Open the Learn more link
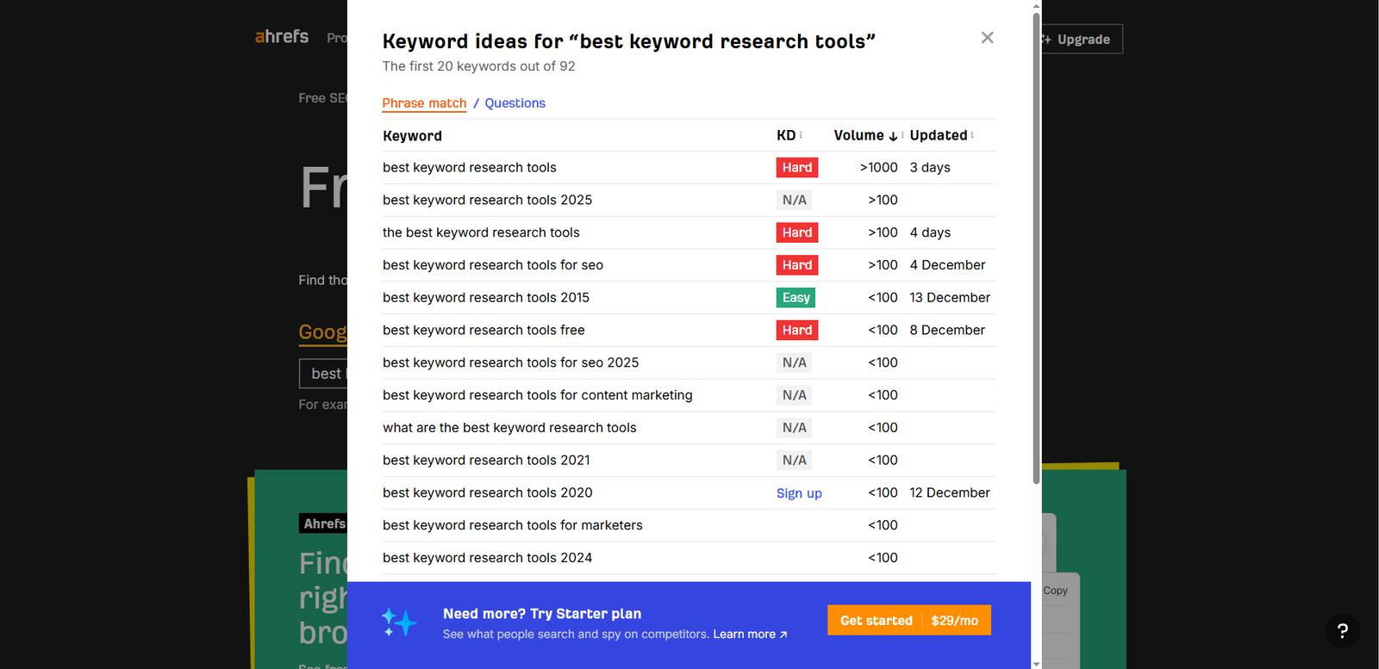The width and height of the screenshot is (1379, 669). (750, 635)
